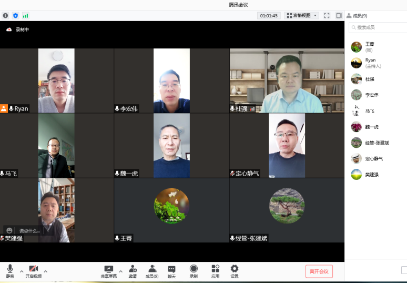Click the meeting info icon
407x283 pixels.
click(x=6, y=16)
